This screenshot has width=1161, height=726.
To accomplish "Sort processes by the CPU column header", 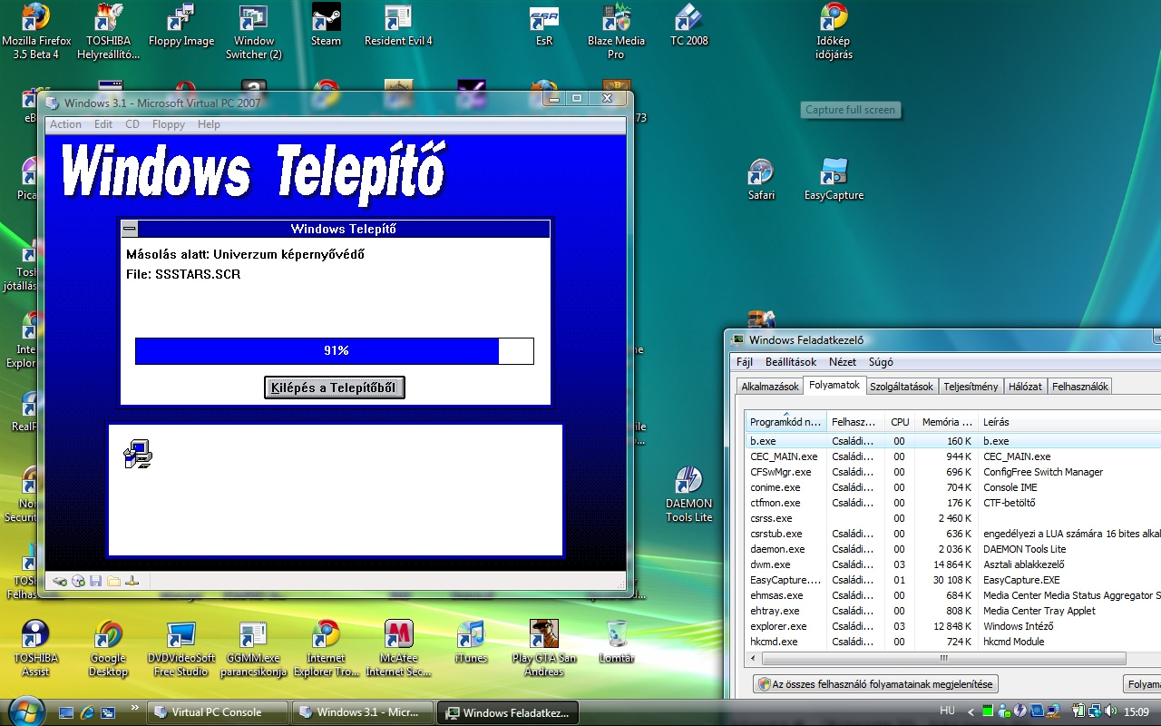I will click(x=900, y=422).
